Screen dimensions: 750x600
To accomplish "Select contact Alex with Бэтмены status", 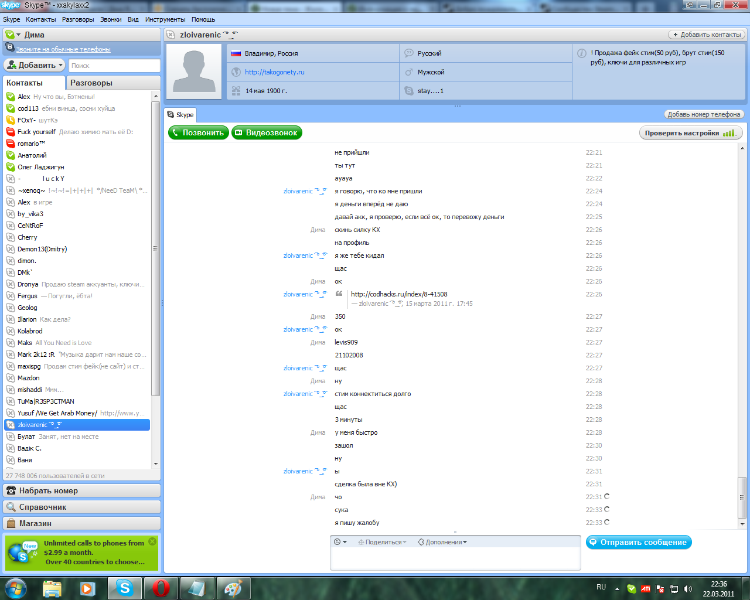I will coord(77,97).
